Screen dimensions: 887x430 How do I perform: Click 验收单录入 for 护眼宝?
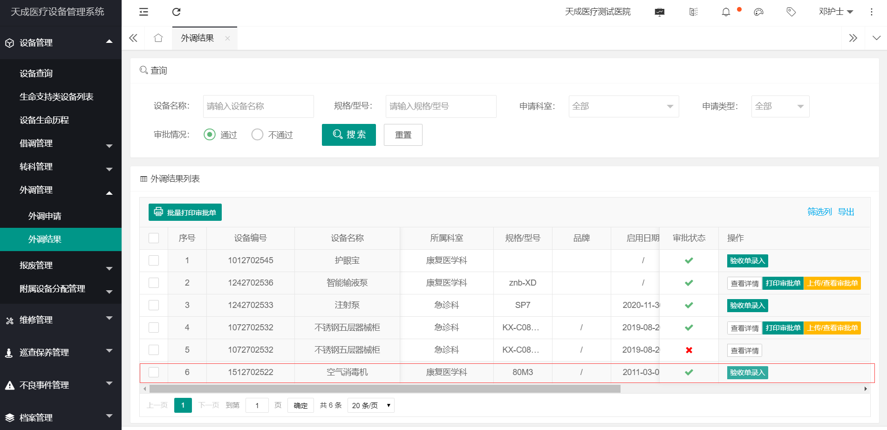(x=747, y=261)
